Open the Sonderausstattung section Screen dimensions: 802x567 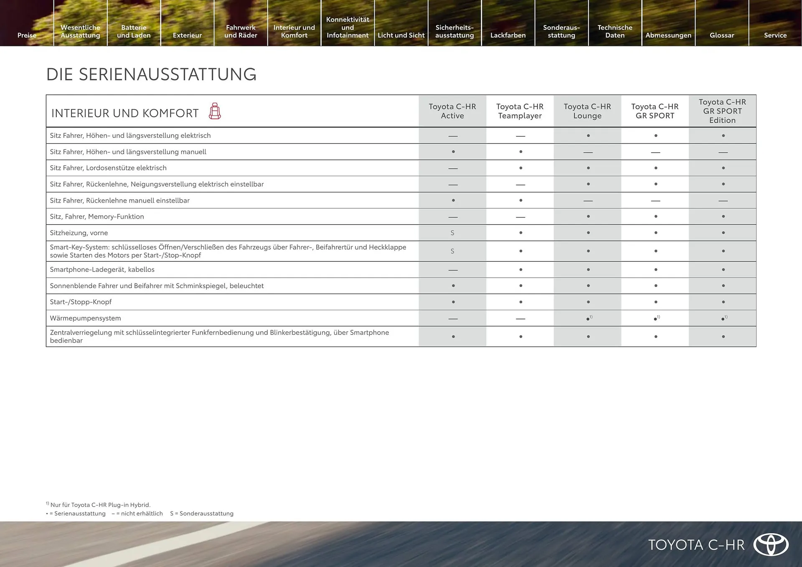(561, 31)
